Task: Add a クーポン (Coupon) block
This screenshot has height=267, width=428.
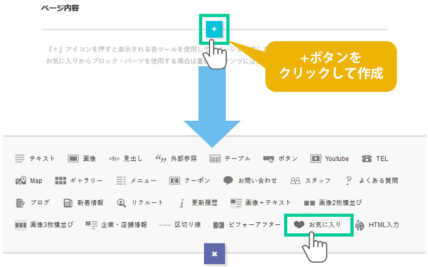Action: click(189, 180)
